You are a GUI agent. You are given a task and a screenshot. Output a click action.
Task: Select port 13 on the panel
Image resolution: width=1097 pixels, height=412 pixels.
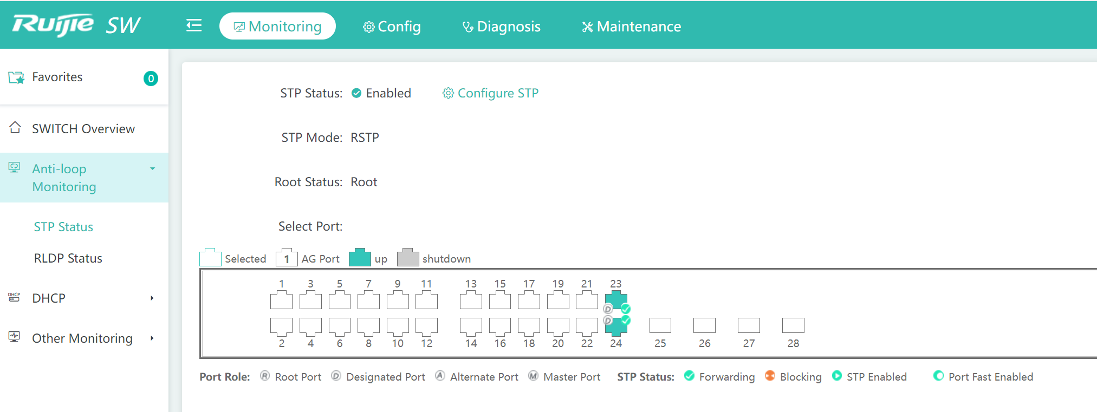pyautogui.click(x=471, y=300)
